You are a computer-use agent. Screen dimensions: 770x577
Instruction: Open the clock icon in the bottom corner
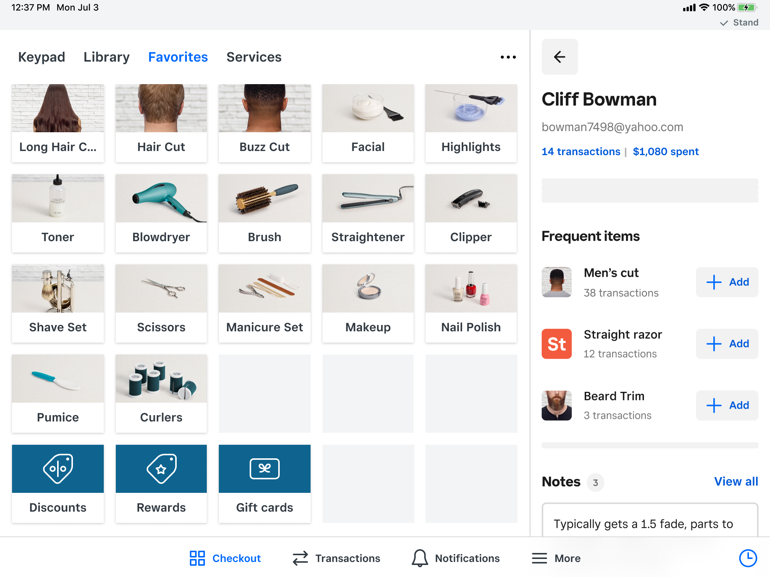[x=748, y=558]
